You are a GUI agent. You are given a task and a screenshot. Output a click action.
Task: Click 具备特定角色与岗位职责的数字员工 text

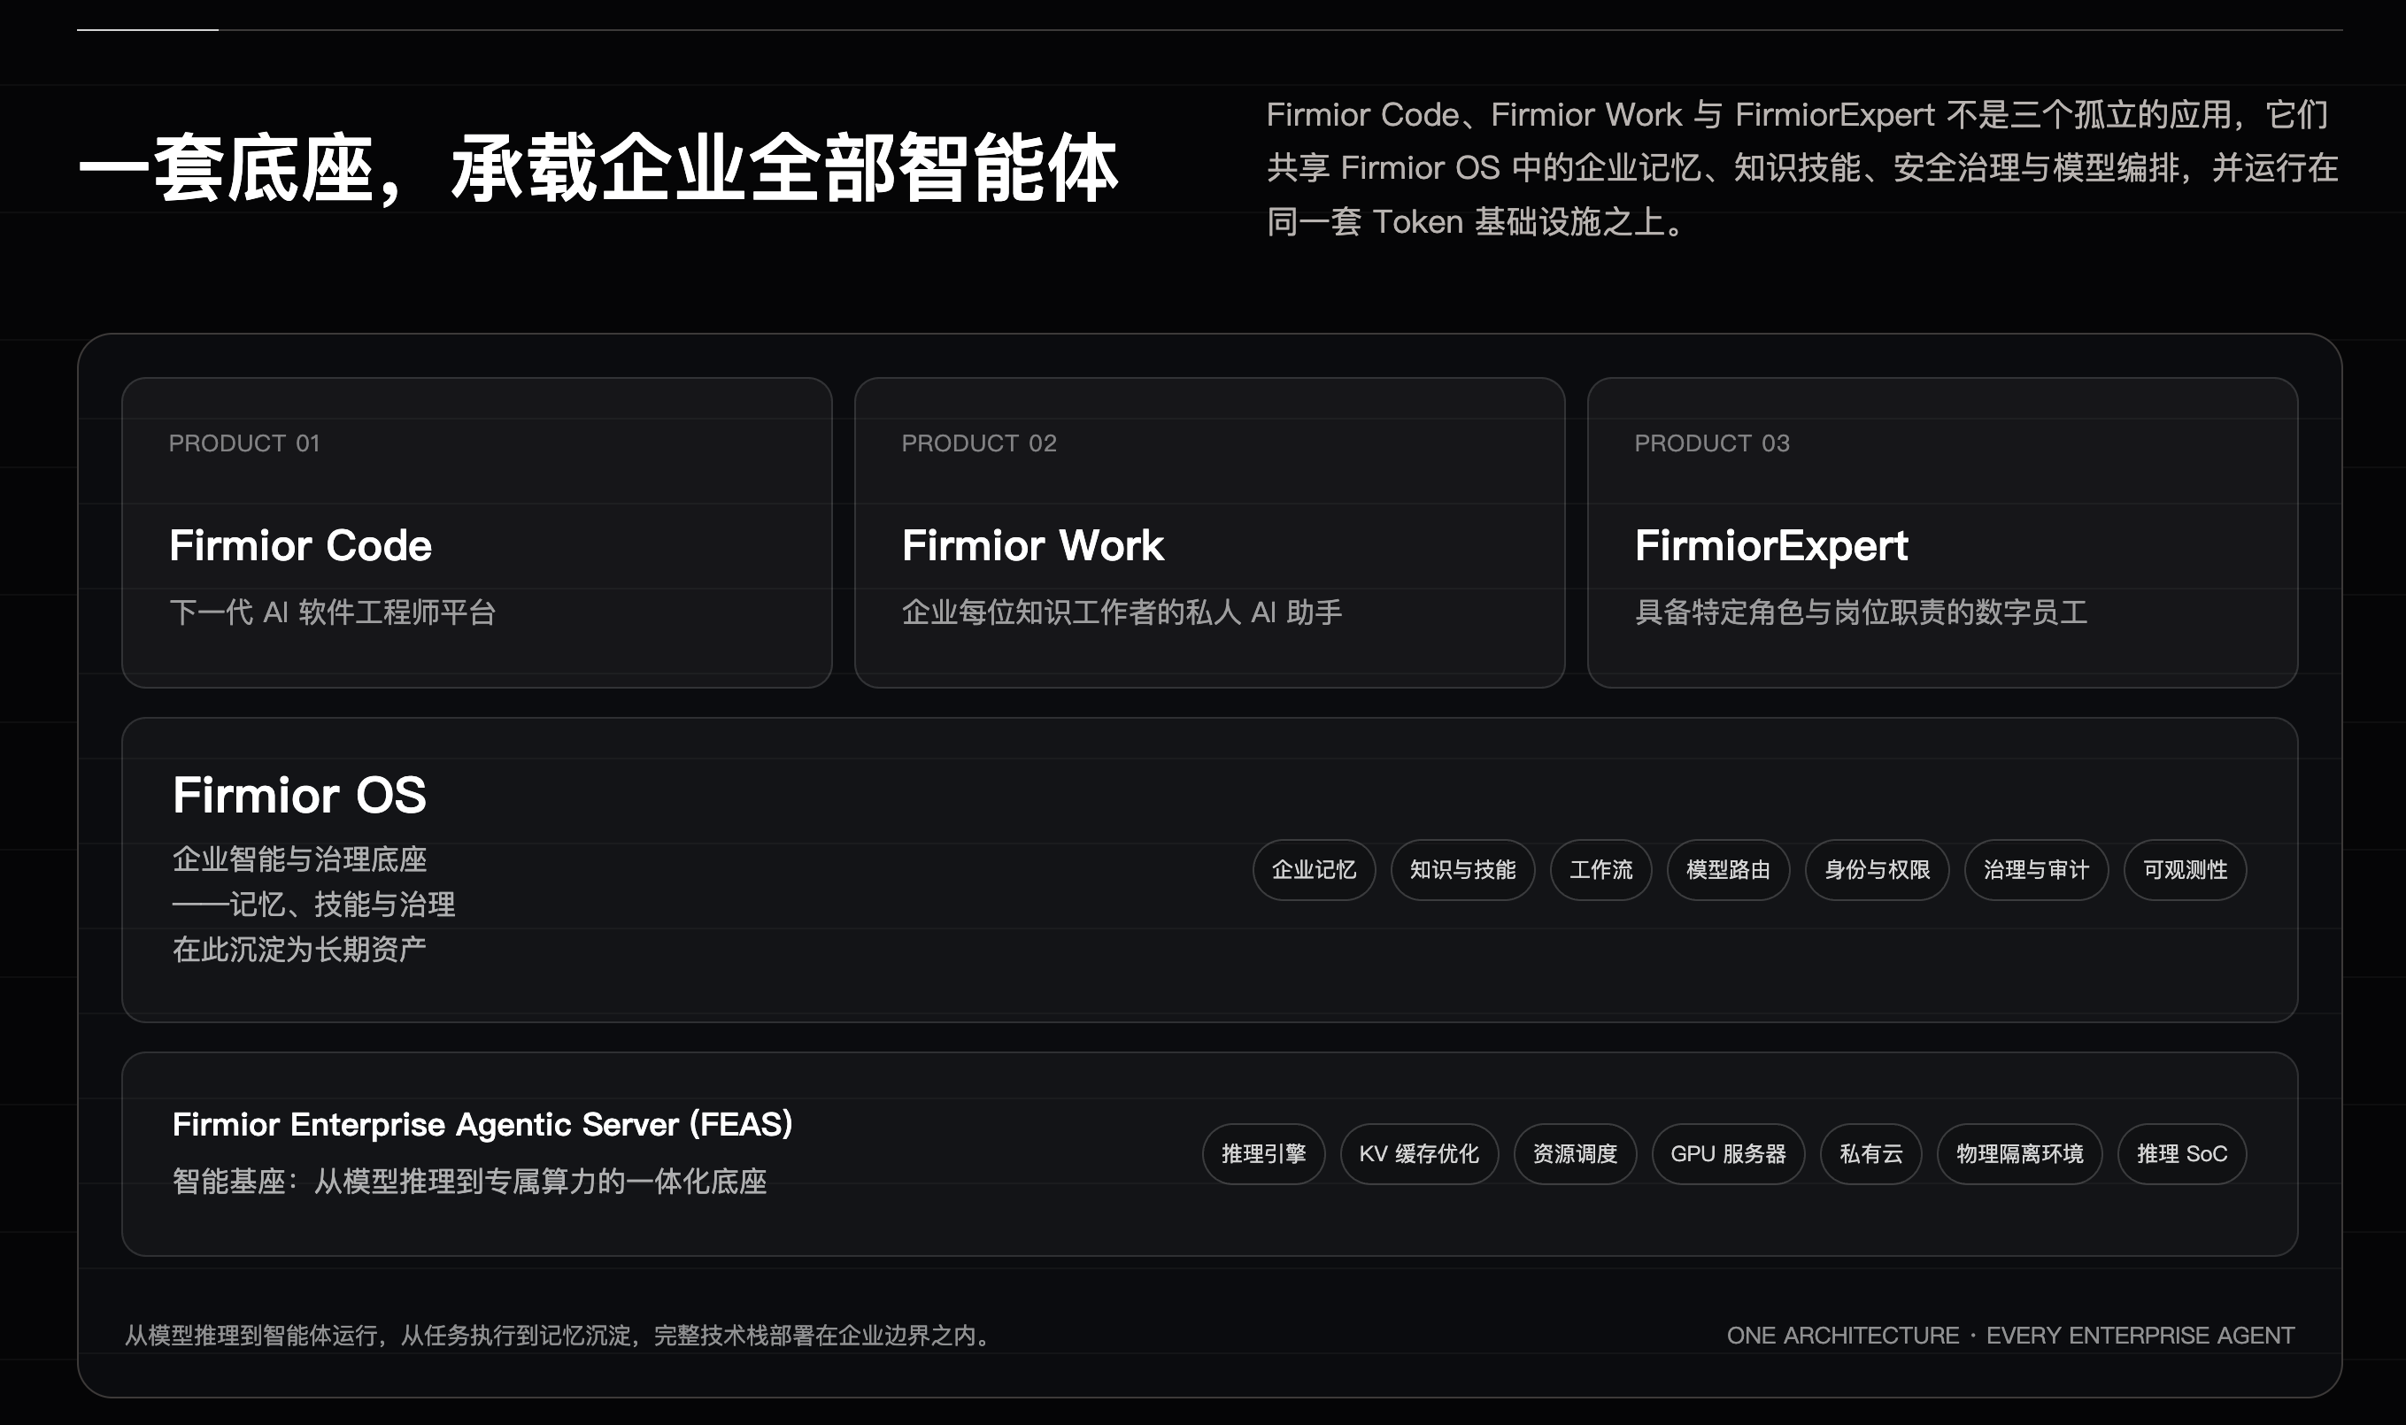[1861, 612]
